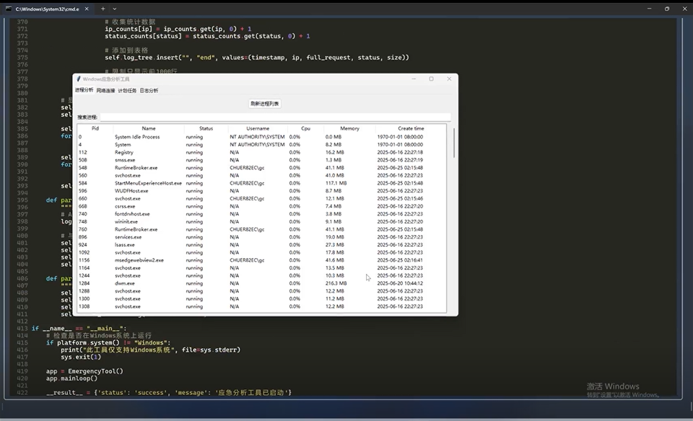Click the status_counts[status] code line
Viewport: 693px width, 421px height.
pos(207,36)
